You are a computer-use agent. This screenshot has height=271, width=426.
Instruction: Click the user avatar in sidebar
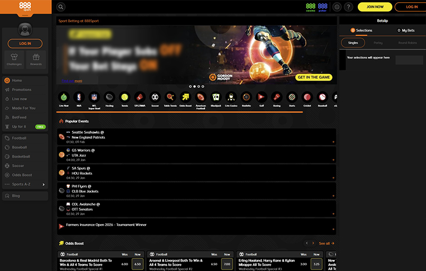tap(25, 29)
